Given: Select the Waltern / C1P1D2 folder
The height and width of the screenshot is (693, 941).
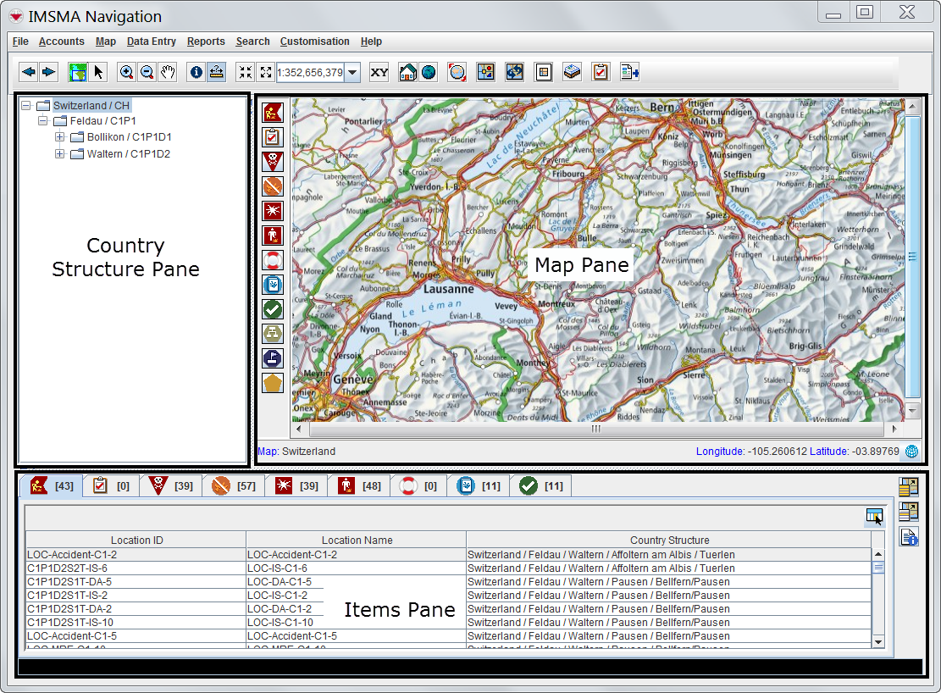Looking at the screenshot, I should 128,154.
